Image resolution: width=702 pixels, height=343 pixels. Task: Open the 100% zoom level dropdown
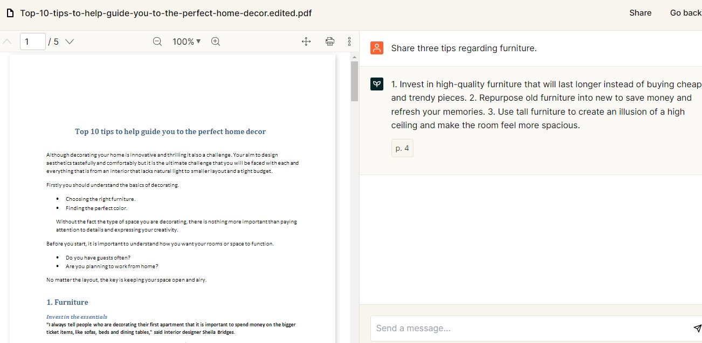click(x=187, y=41)
